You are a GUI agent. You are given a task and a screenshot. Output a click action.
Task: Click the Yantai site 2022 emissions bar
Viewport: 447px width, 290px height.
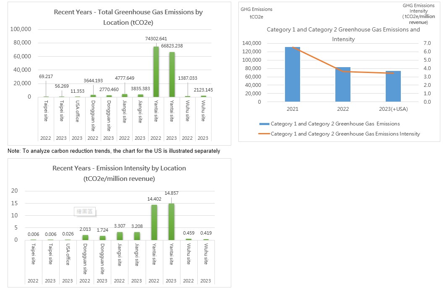[x=156, y=71]
